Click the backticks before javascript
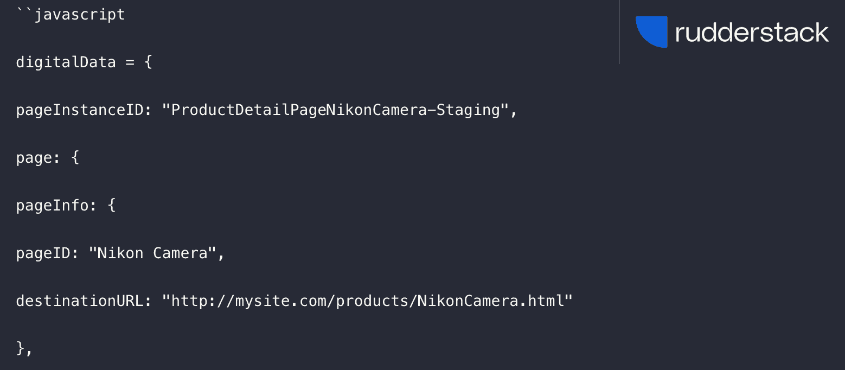845x370 pixels. click(24, 12)
